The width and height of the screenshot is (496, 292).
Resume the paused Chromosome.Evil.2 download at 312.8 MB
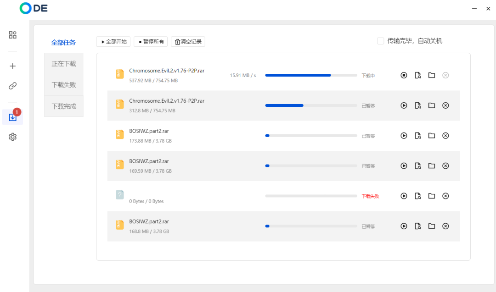click(404, 105)
